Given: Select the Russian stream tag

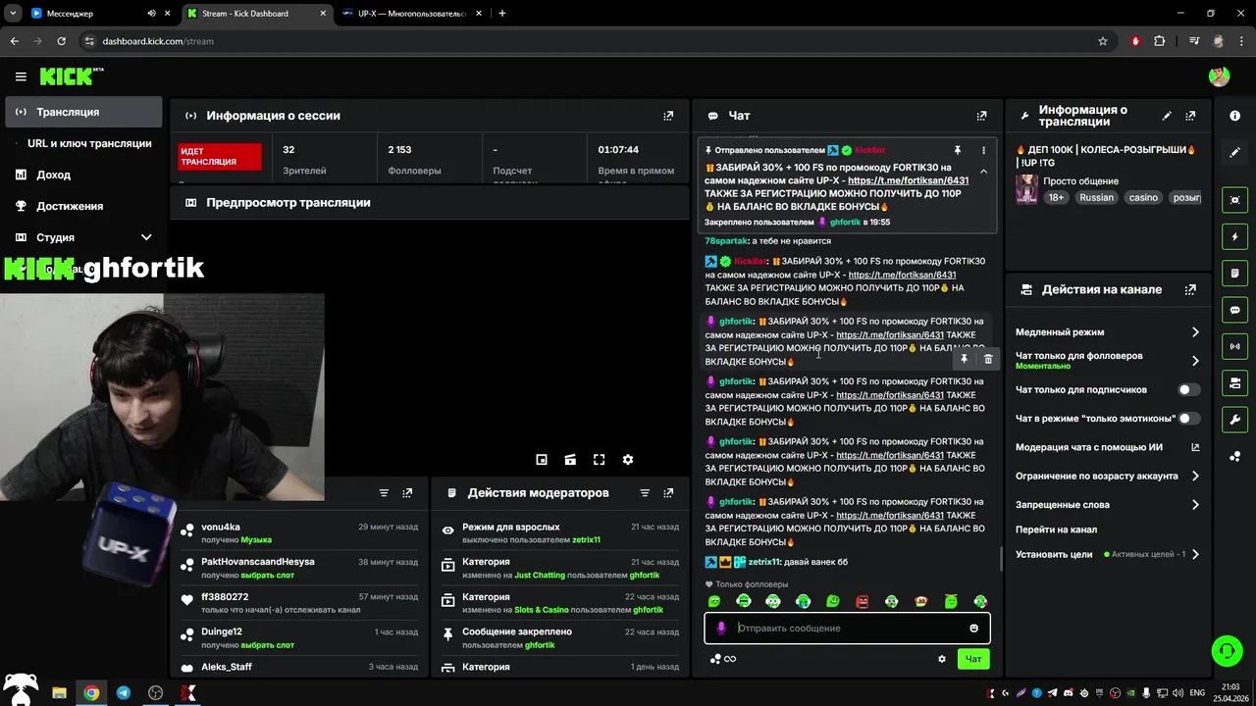Looking at the screenshot, I should tap(1096, 197).
